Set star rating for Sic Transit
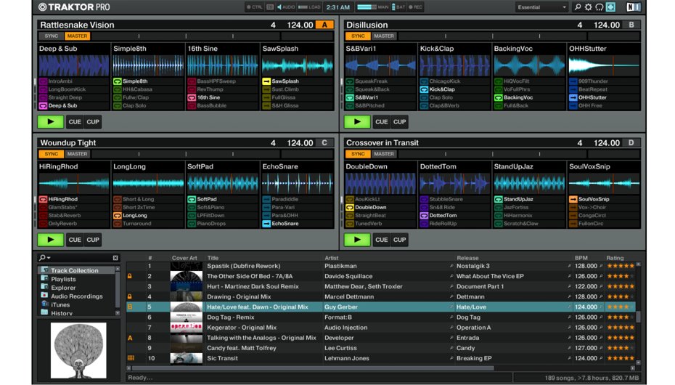Screen dimensions: 675x385 pyautogui.click(x=621, y=358)
